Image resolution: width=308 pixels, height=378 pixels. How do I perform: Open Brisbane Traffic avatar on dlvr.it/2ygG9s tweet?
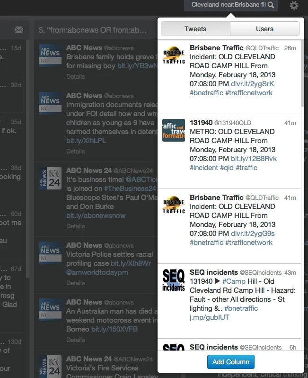tap(174, 205)
